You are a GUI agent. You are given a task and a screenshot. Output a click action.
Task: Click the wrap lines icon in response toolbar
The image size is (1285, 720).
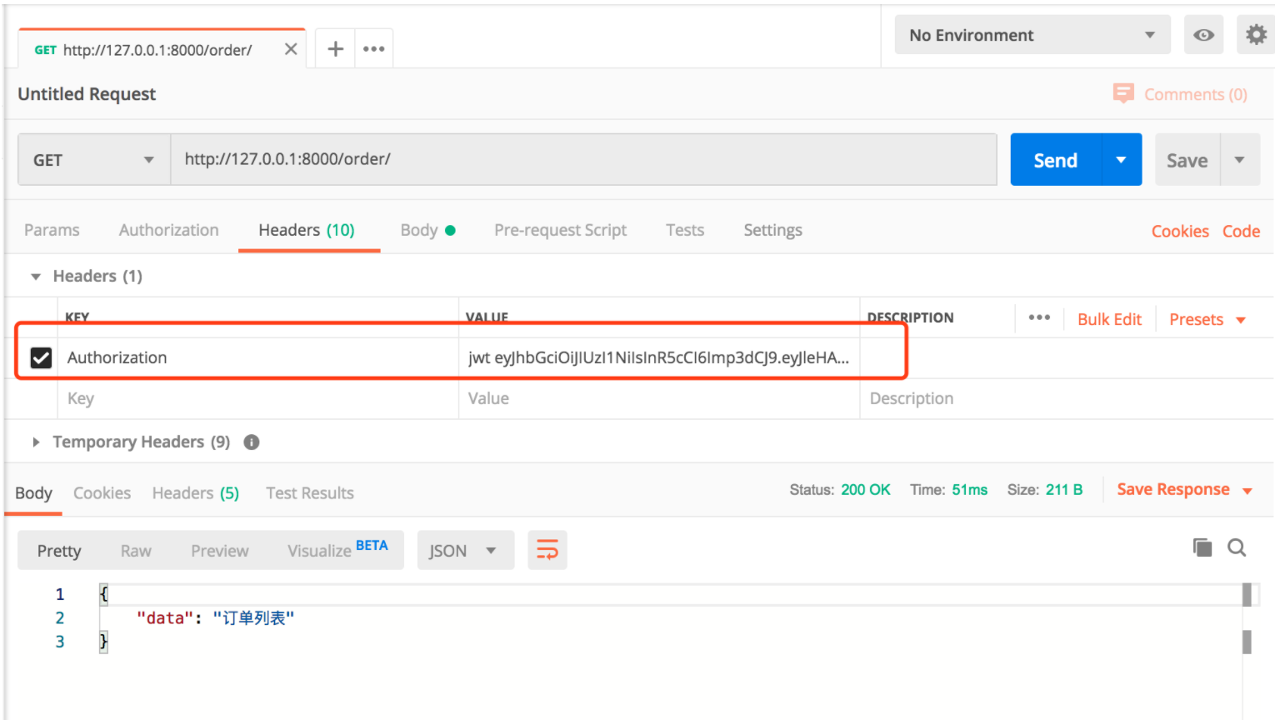tap(547, 550)
